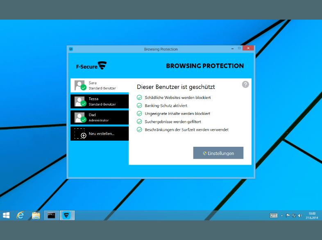The image size is (322, 240).
Task: Click check icon beside Ungeeignete Inhalte werden blockiert
Action: 139,114
